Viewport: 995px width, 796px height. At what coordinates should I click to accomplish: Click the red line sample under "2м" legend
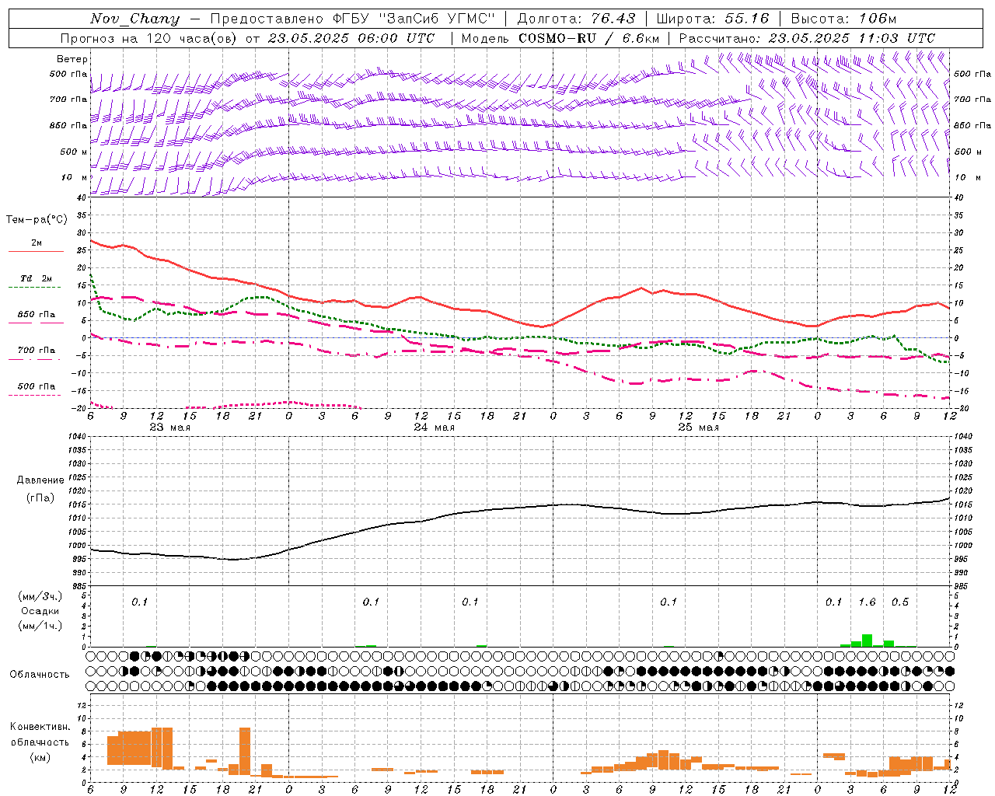pyautogui.click(x=37, y=252)
